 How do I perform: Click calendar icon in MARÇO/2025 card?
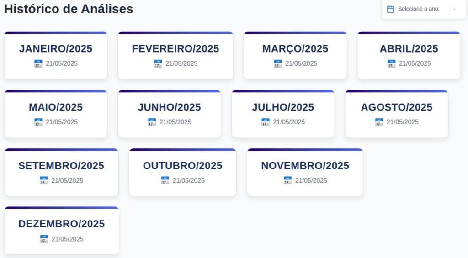pyautogui.click(x=278, y=64)
